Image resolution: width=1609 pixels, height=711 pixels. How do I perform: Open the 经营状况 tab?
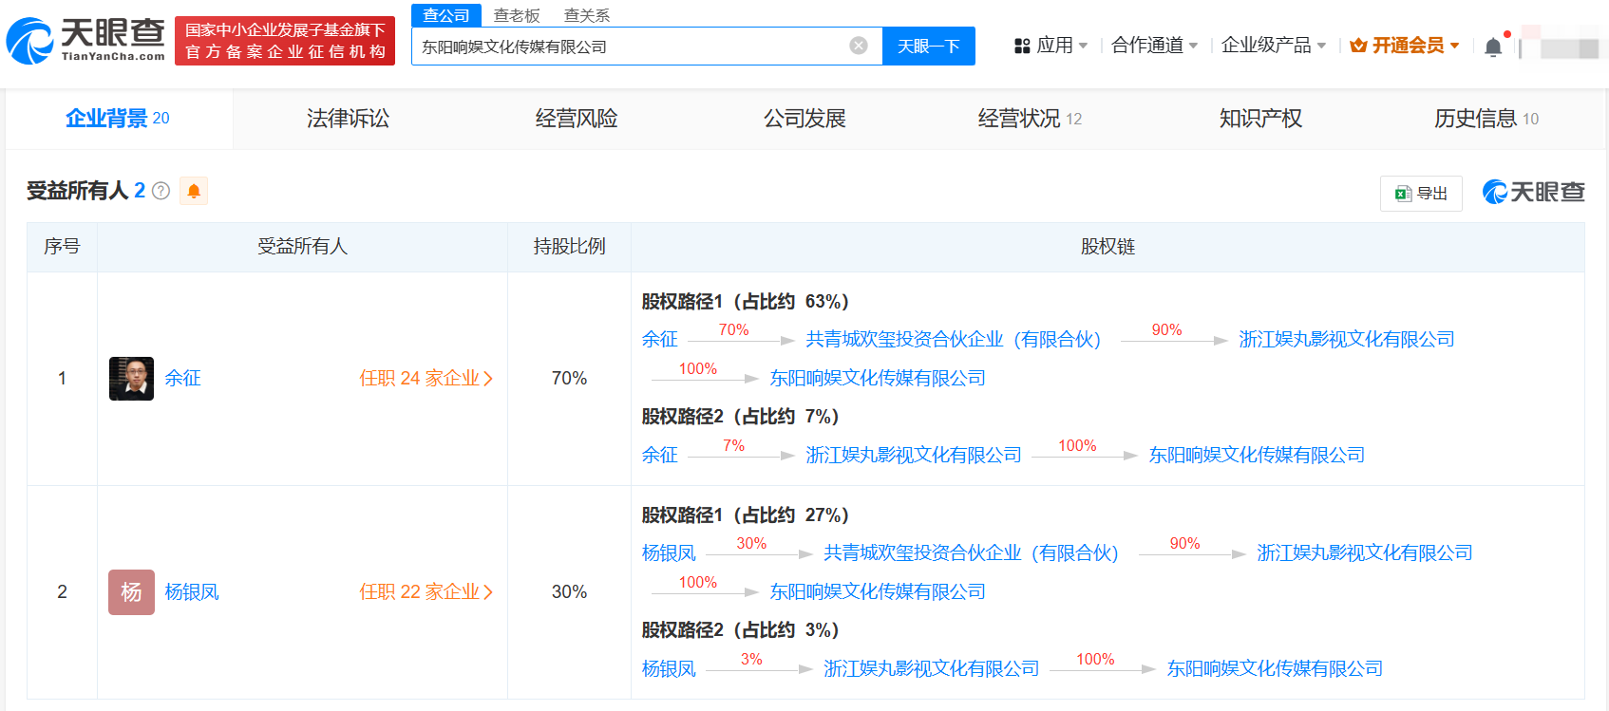click(1031, 119)
